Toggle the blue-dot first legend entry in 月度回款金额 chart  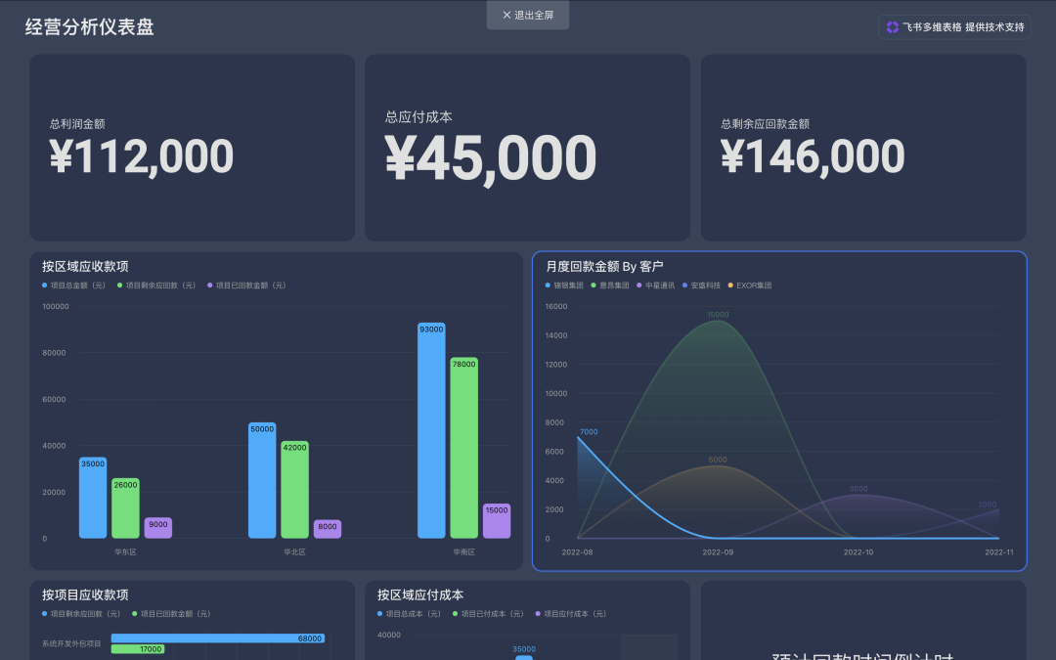564,286
